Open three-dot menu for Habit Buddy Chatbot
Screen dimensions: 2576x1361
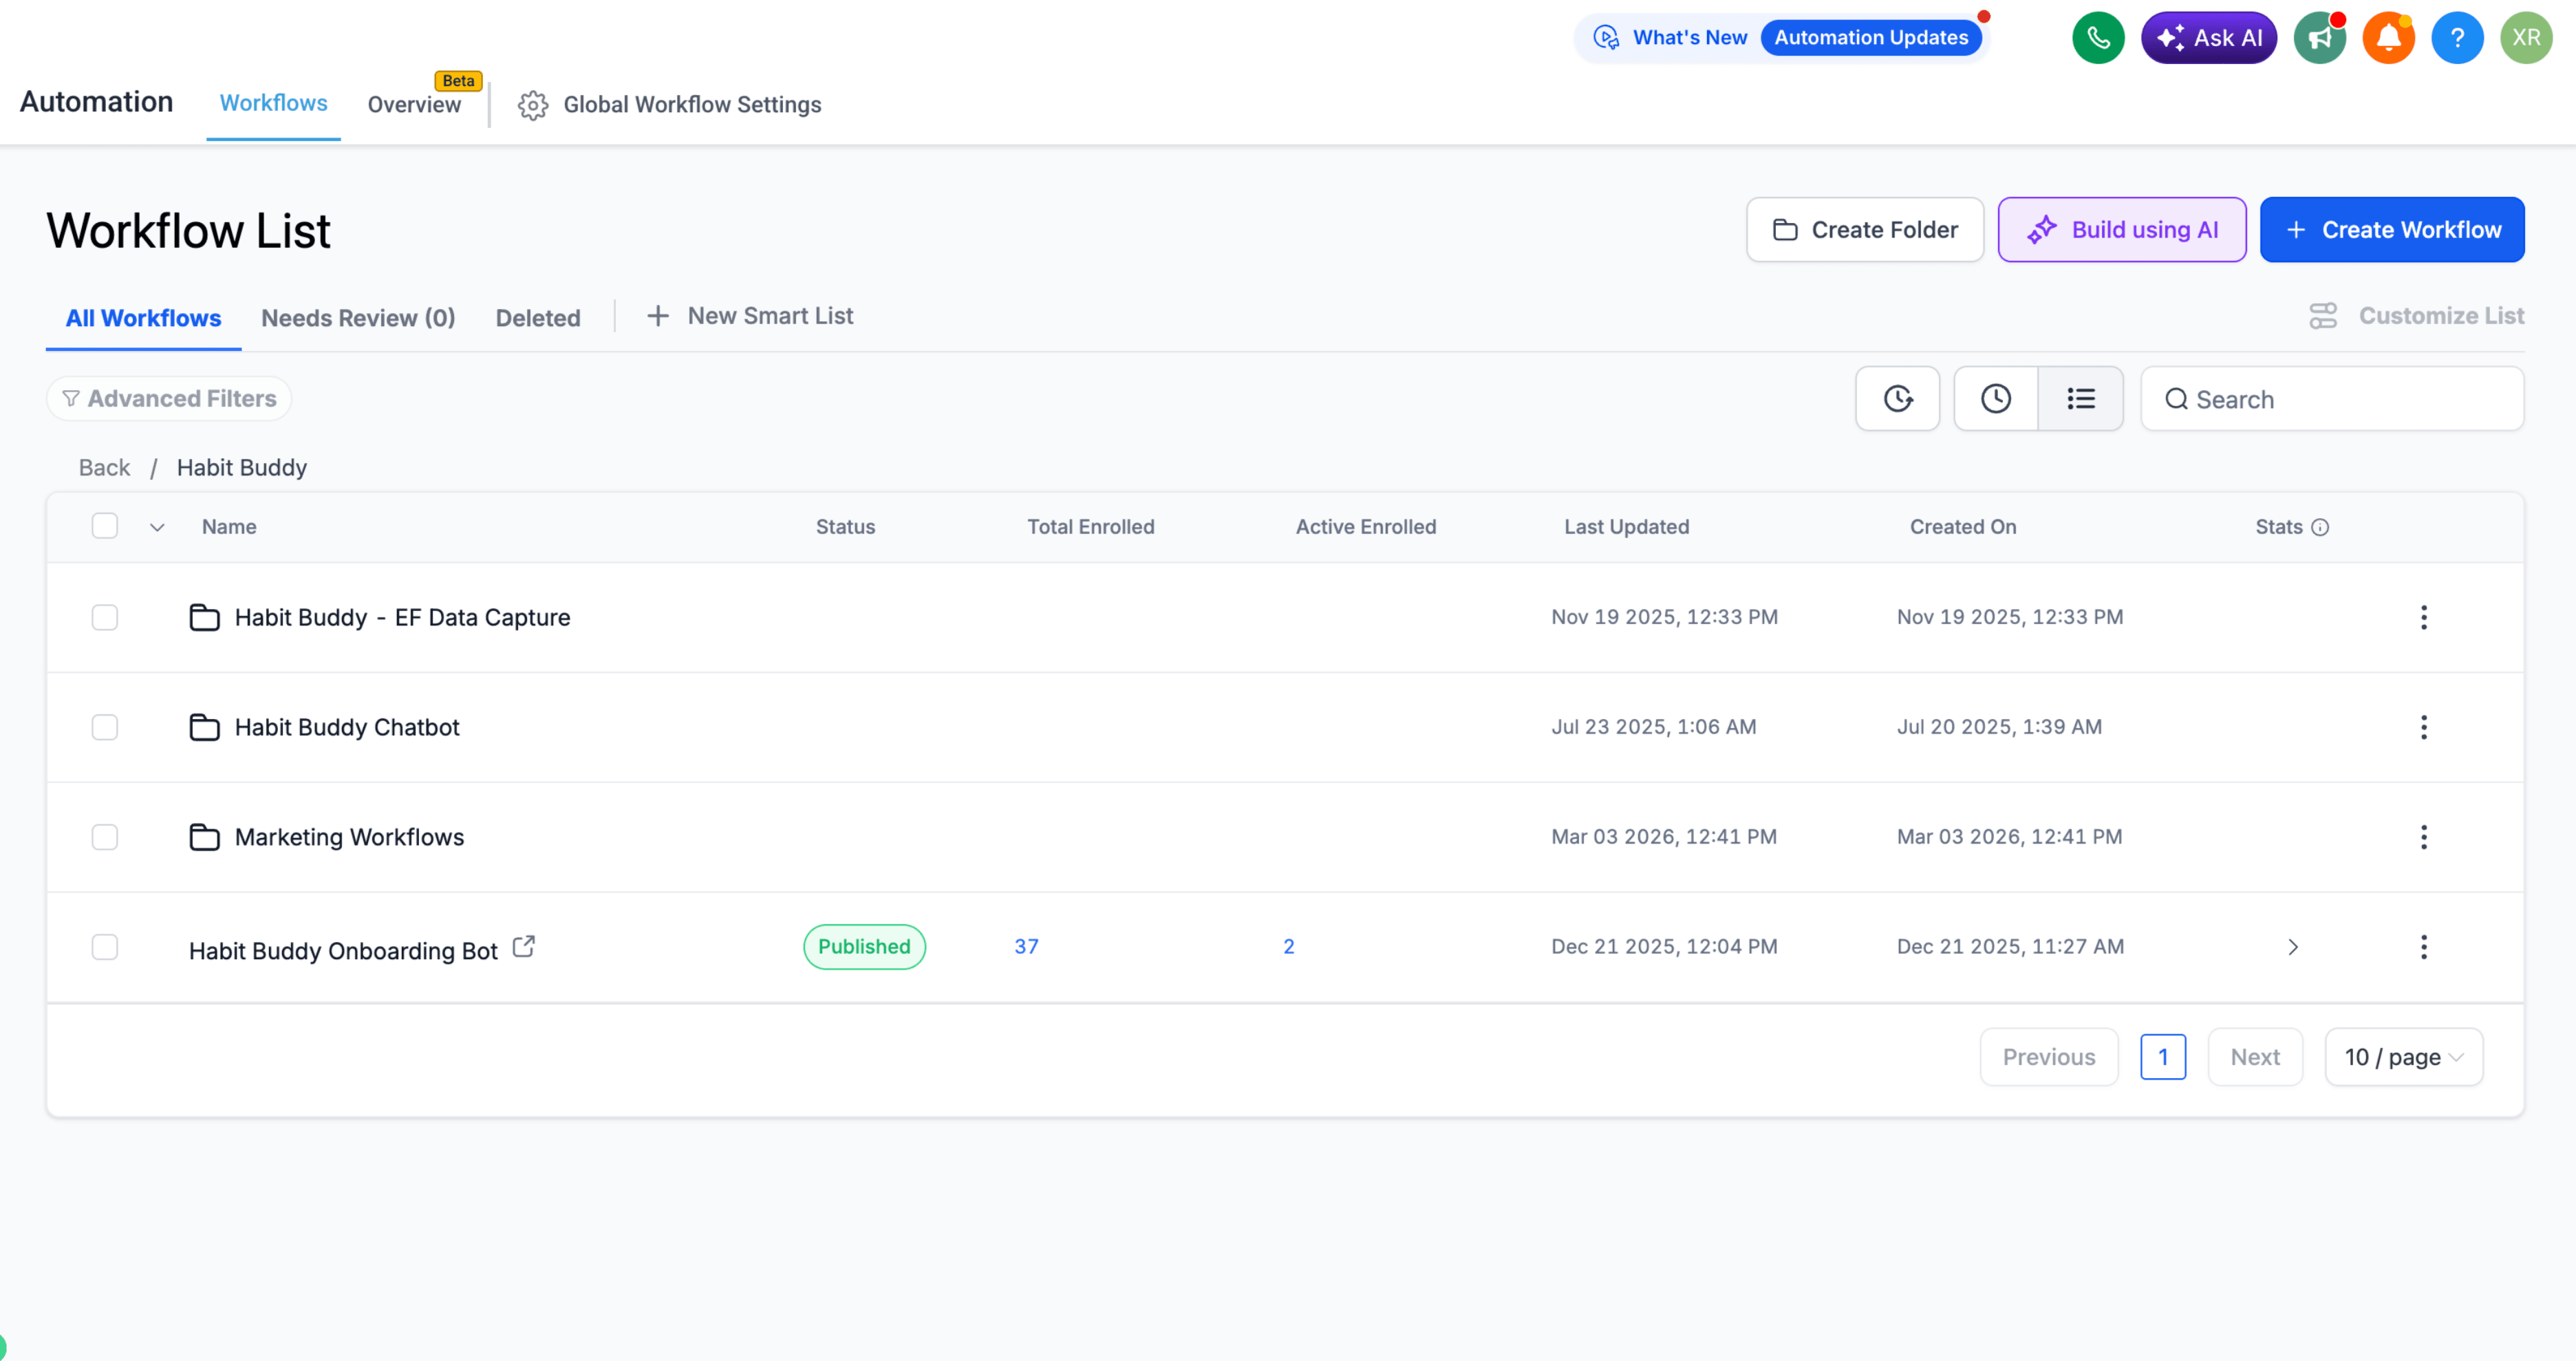pos(2423,727)
